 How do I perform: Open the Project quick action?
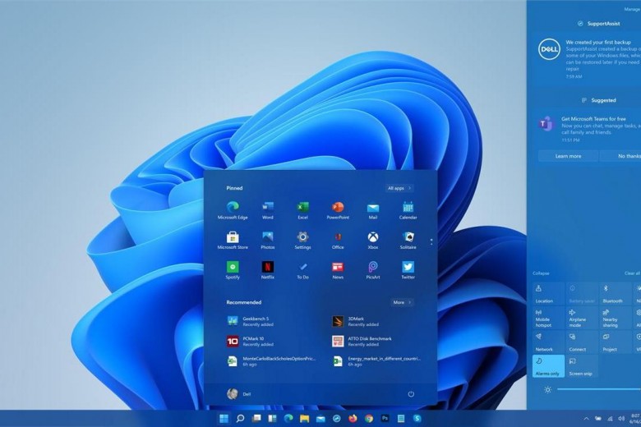click(x=616, y=342)
